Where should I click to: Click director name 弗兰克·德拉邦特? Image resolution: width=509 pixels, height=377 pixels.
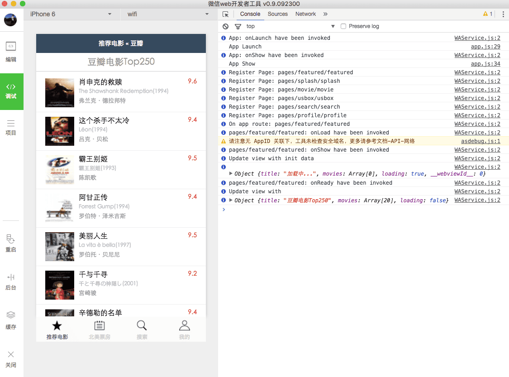[x=102, y=100]
